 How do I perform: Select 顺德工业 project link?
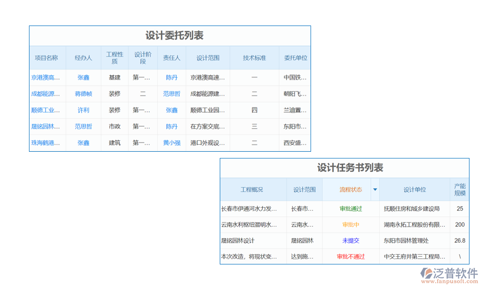[x=46, y=110]
